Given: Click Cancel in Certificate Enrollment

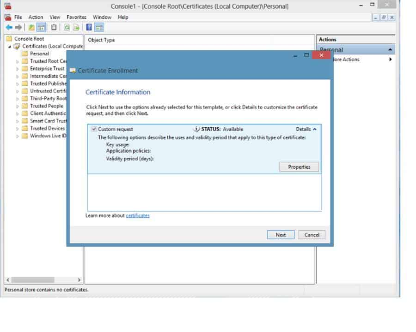Looking at the screenshot, I should pos(312,235).
